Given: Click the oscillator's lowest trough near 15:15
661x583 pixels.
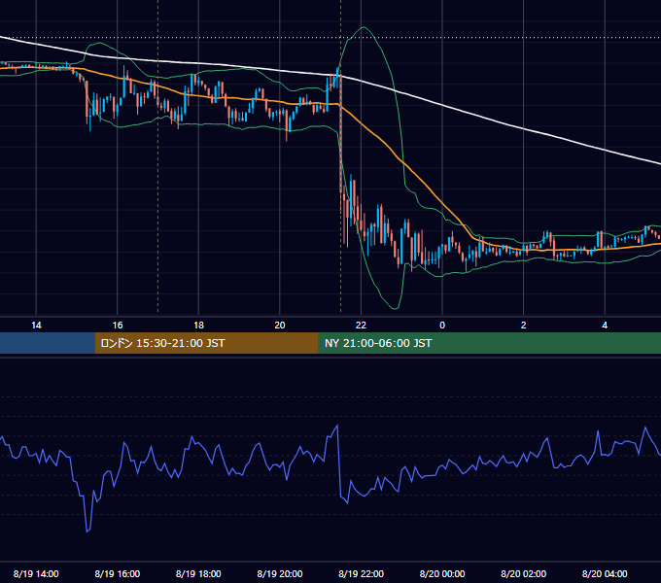Looking at the screenshot, I should (x=87, y=532).
